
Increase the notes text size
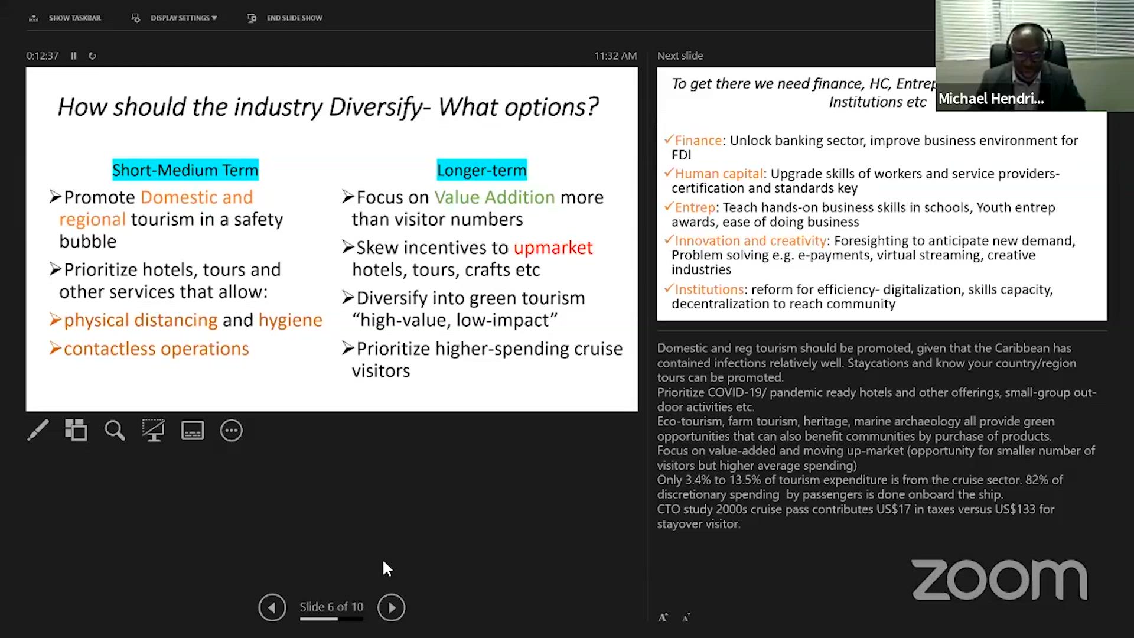[x=663, y=617]
